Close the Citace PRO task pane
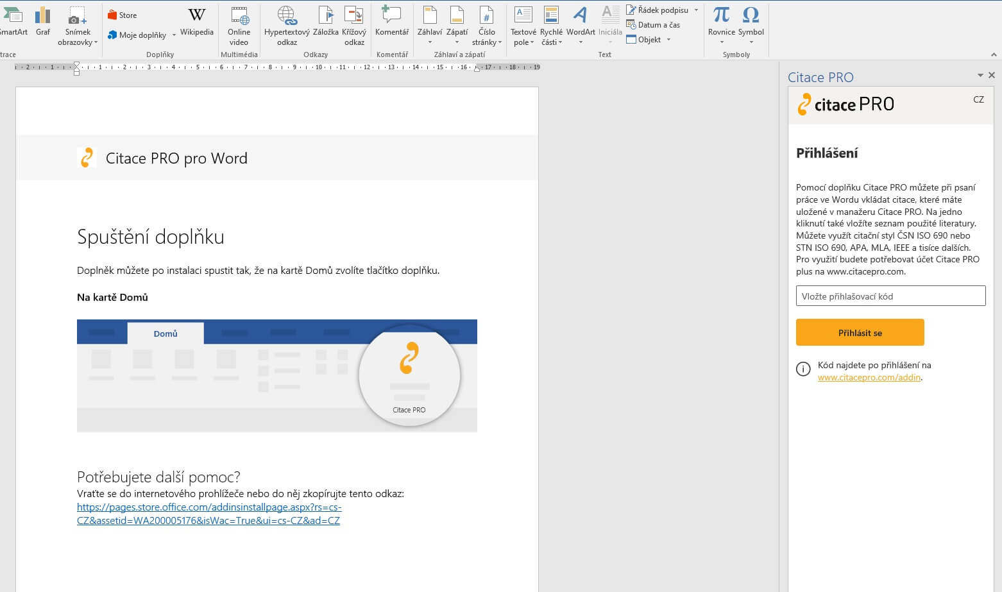This screenshot has width=1002, height=592. click(x=992, y=76)
